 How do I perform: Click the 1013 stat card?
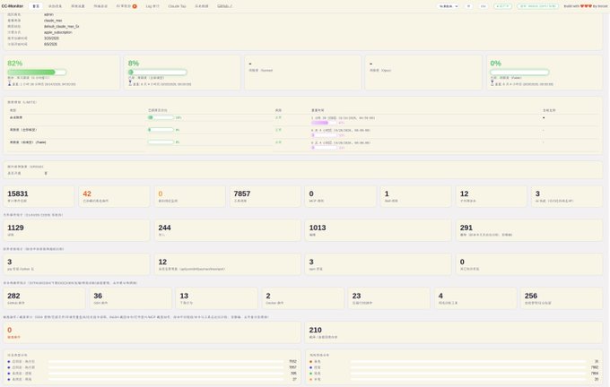(379, 230)
